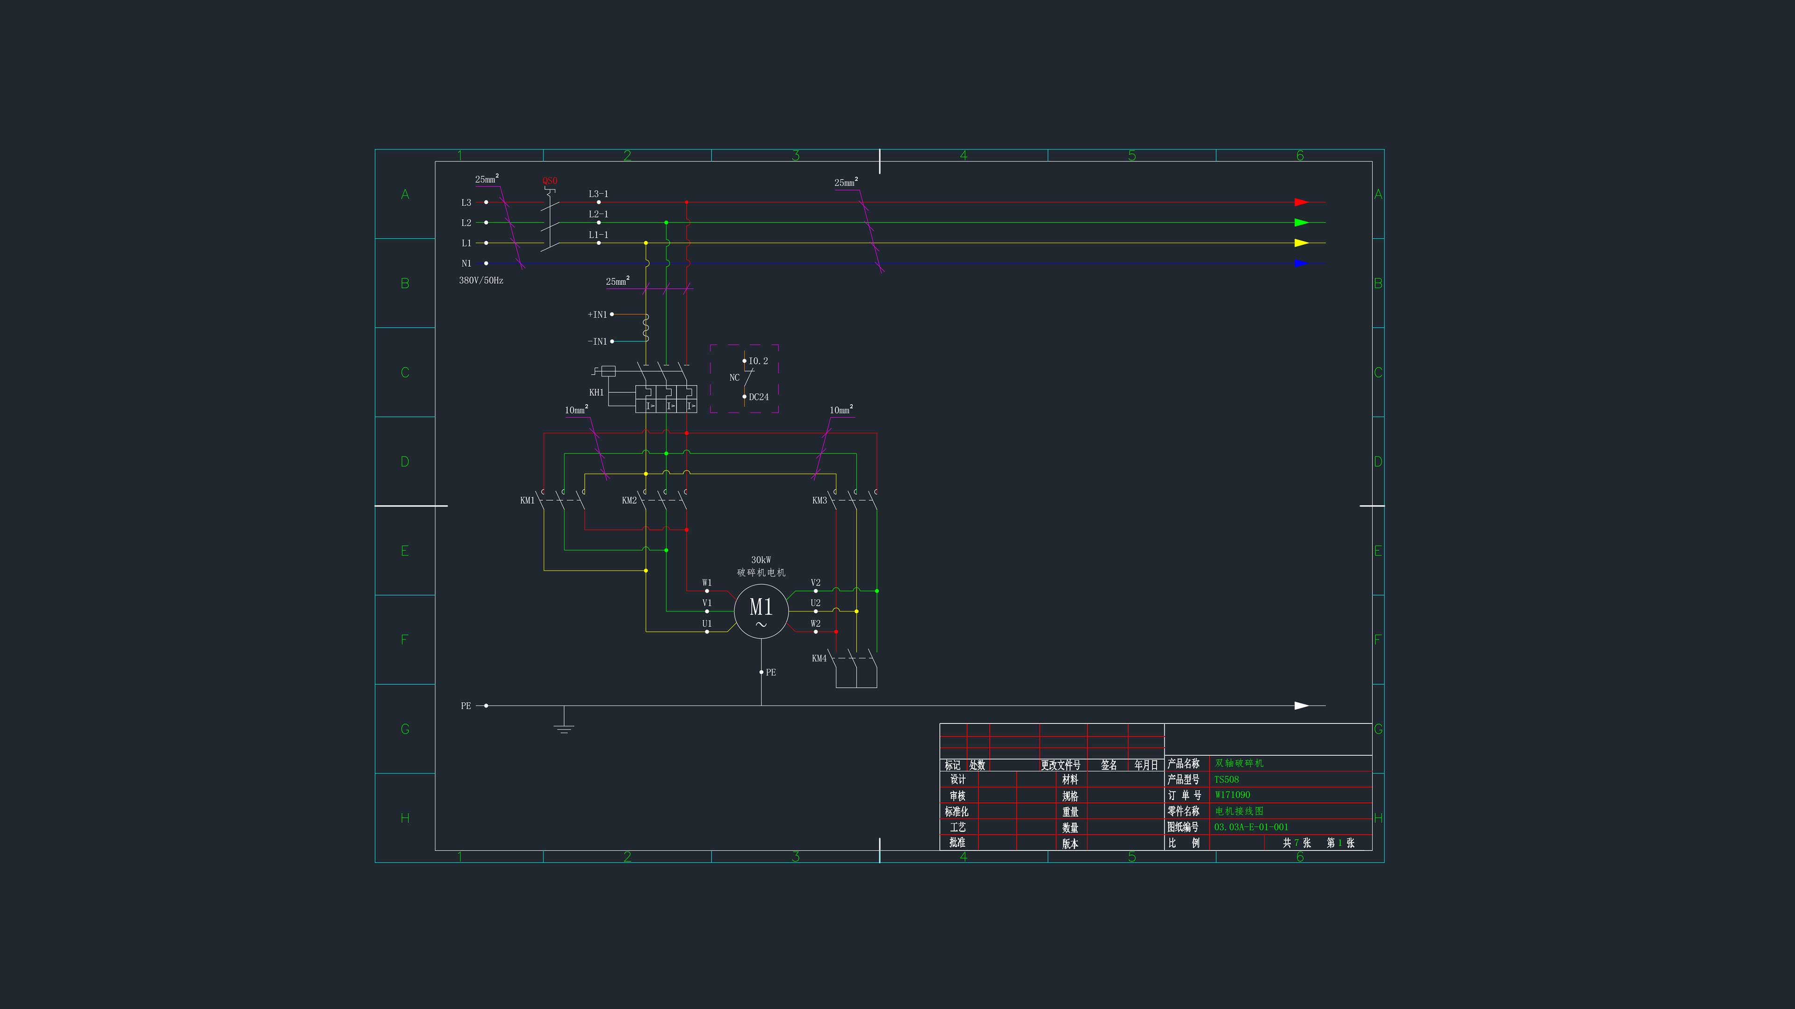Screen dimensions: 1795x1009
Task: Select order number W171090
Action: [1233, 795]
